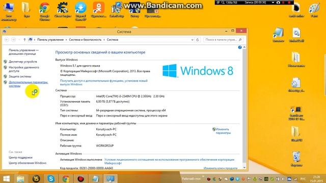Click the Forward navigation arrow
Viewport: 326px width, 183px height.
click(x=14, y=40)
